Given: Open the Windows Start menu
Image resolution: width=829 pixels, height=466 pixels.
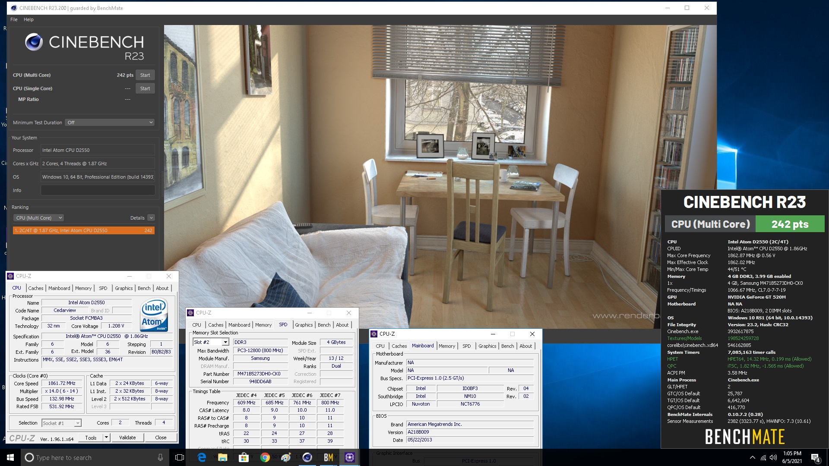Looking at the screenshot, I should (x=10, y=457).
